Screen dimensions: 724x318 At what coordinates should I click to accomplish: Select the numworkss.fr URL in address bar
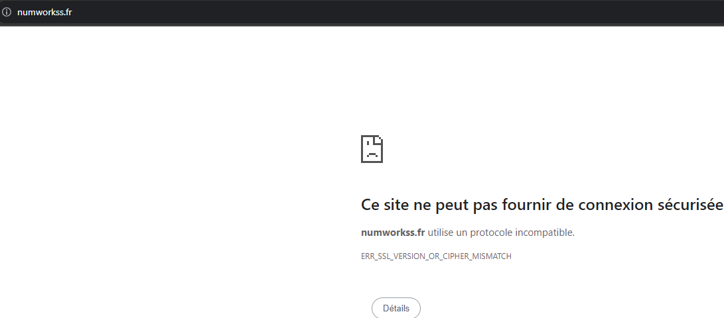44,12
